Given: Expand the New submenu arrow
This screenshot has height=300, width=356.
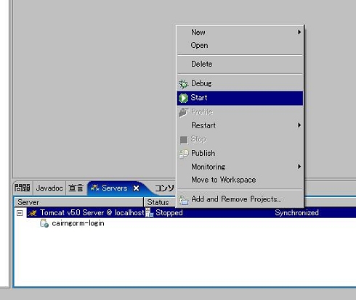Looking at the screenshot, I should tap(299, 32).
